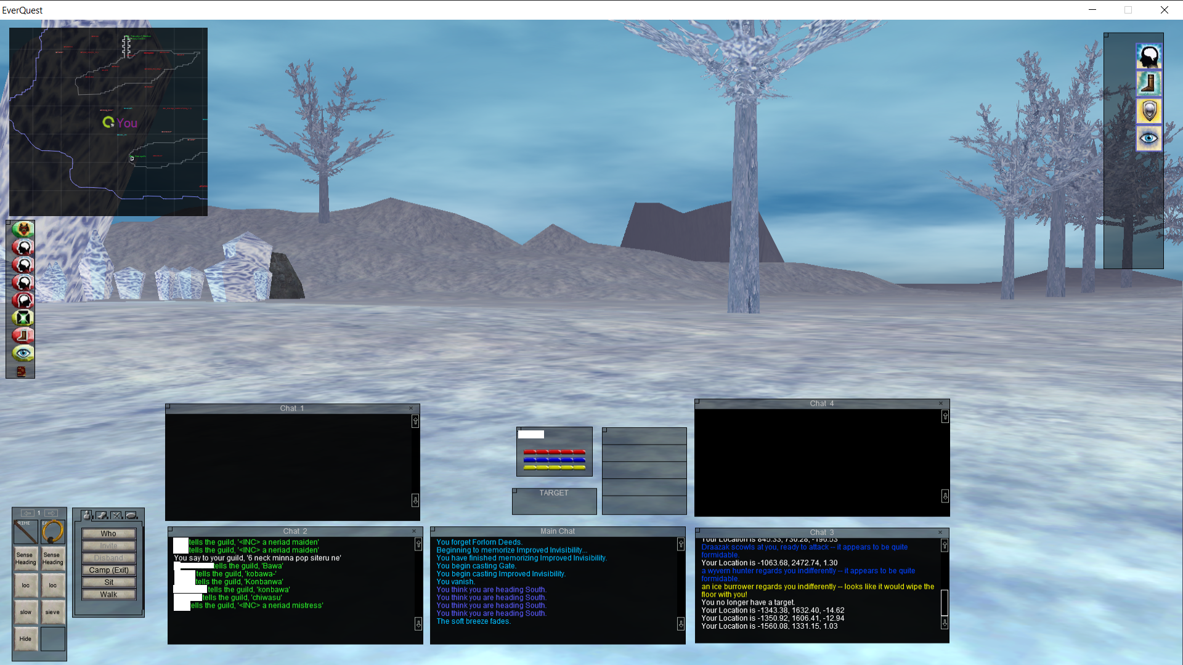Screen dimensions: 1183x665
Task: Click Chat 1 scroll up arrow
Action: [415, 421]
